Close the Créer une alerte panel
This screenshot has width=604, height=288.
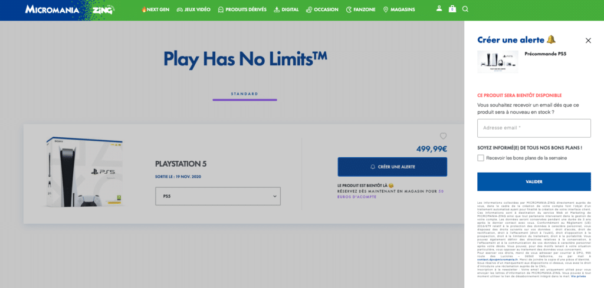588,41
